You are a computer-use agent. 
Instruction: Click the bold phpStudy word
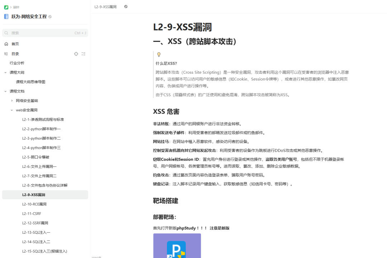186,228
